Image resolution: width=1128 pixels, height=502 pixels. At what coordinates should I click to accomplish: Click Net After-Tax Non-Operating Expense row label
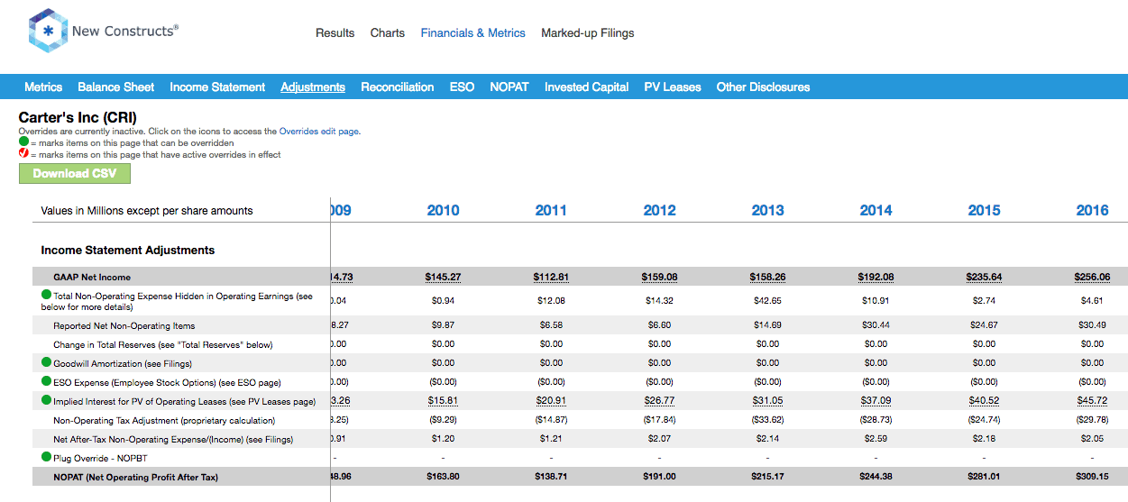point(173,439)
